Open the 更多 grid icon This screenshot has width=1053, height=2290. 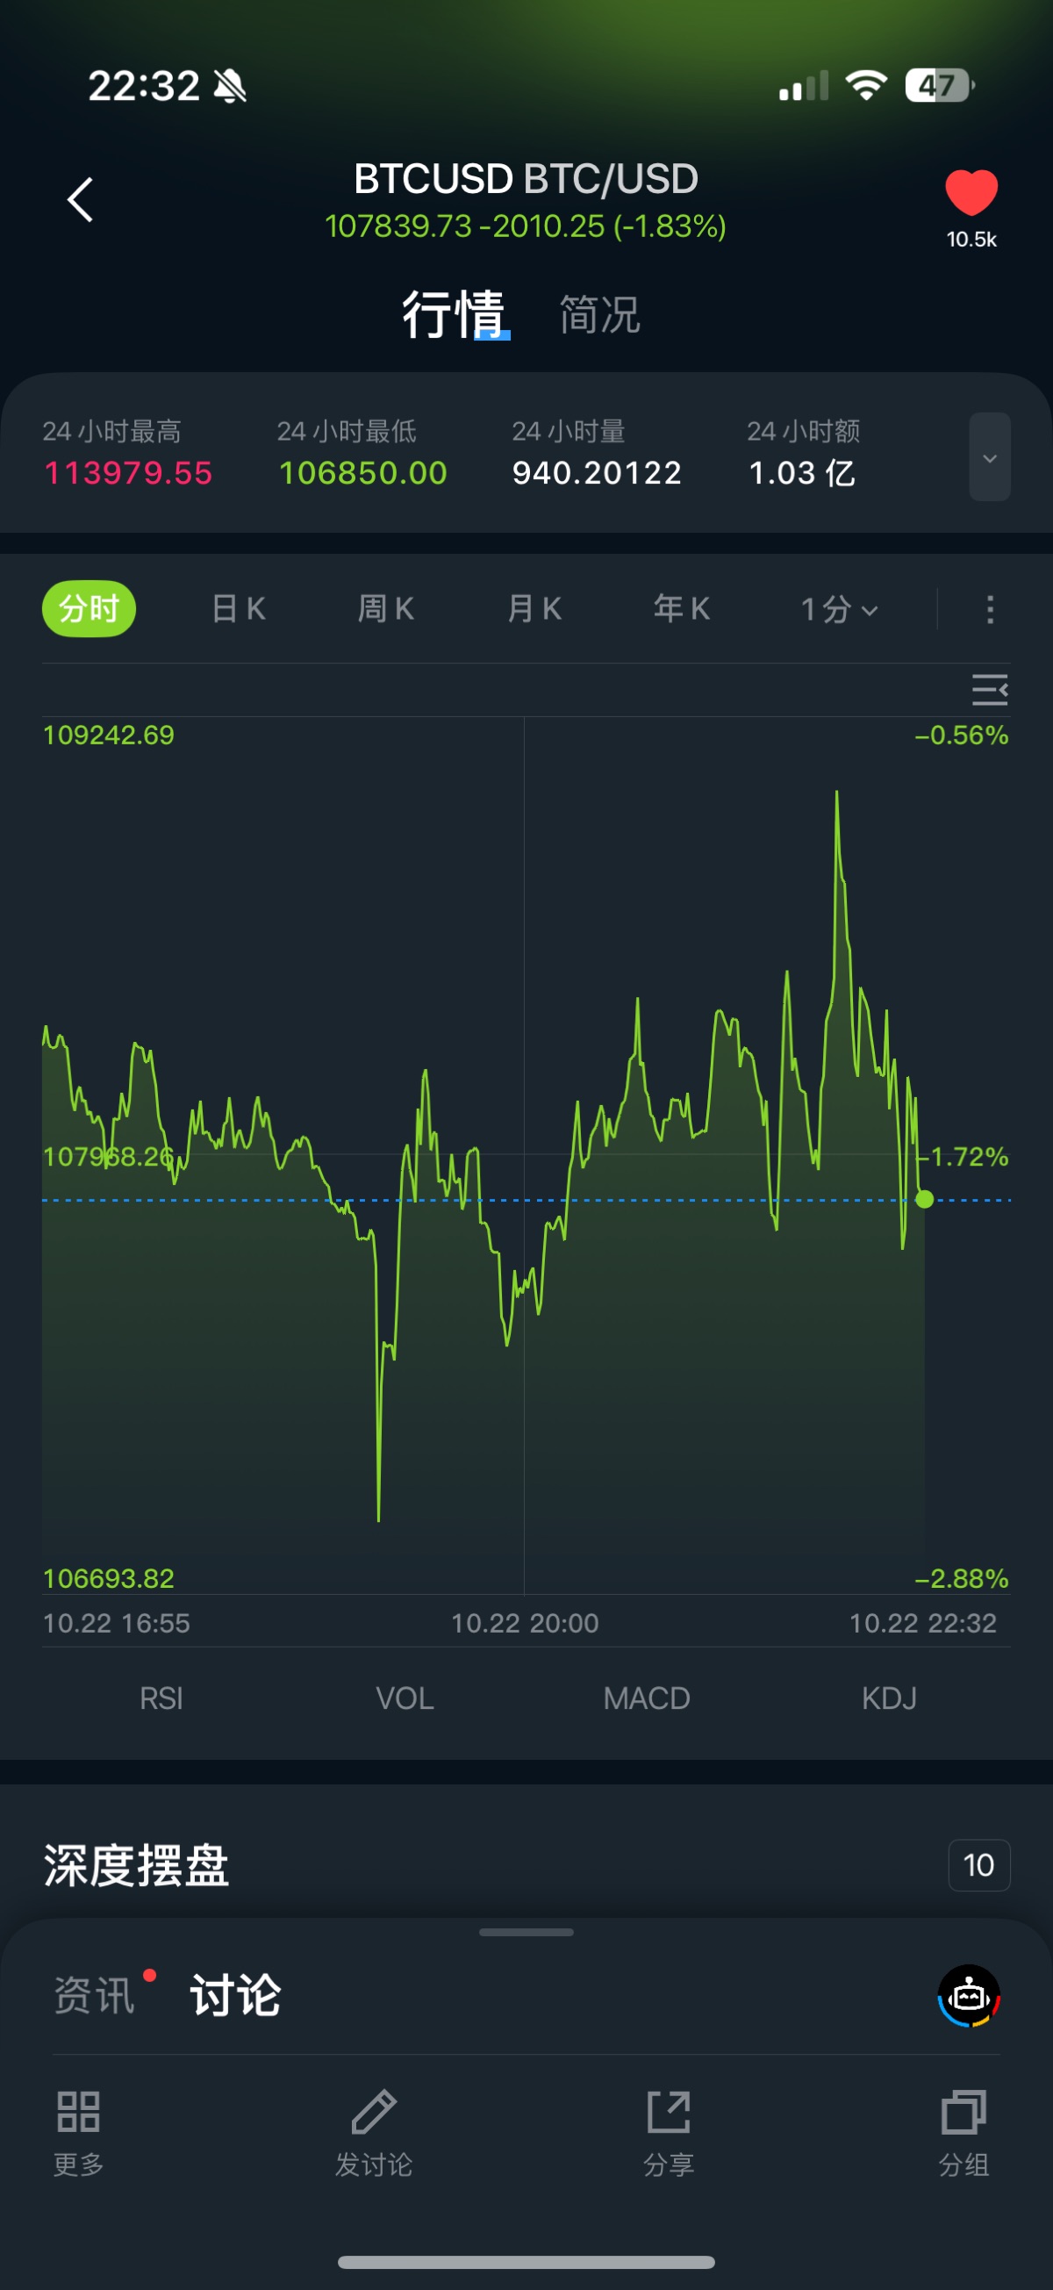(78, 2112)
